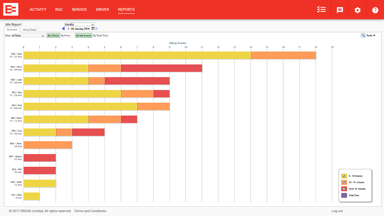Click Billy's orange bar segment
This screenshot has width=384, height=216.
[137, 94]
